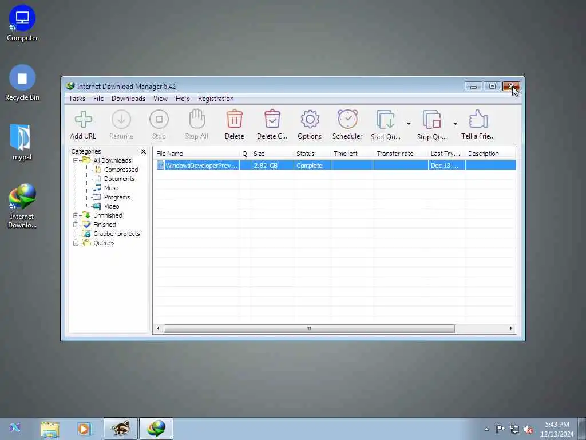Open Options gear icon
Screen dimensions: 586x440
[x=310, y=119]
